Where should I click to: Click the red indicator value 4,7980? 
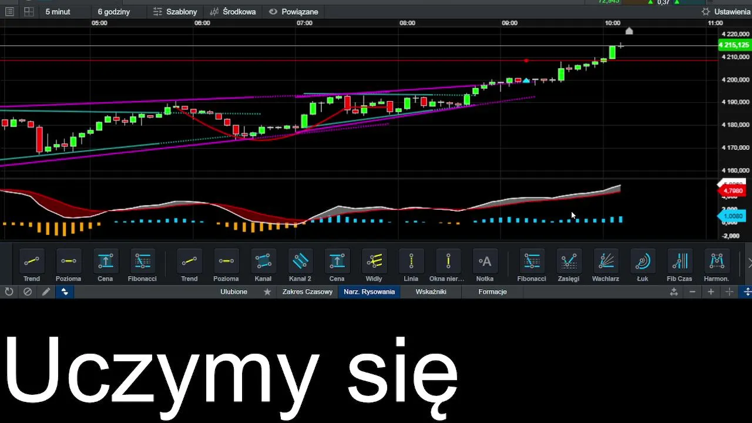point(733,191)
